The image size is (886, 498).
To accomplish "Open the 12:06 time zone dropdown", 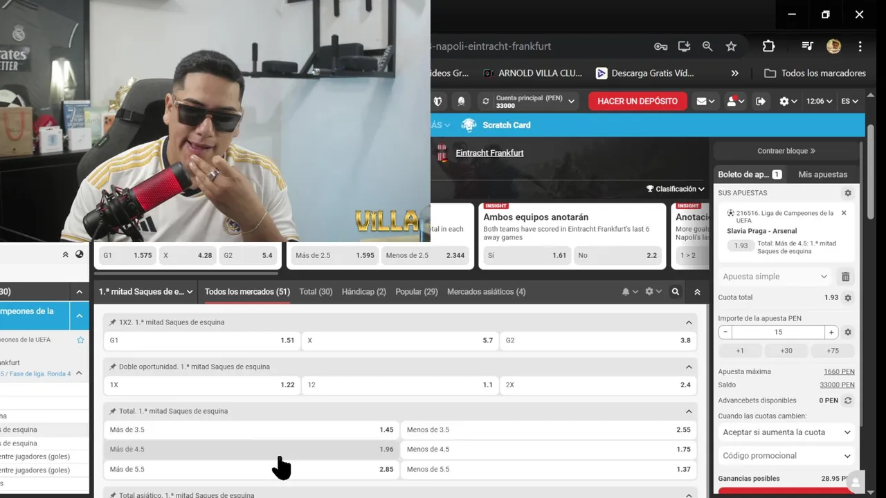I will 820,101.
